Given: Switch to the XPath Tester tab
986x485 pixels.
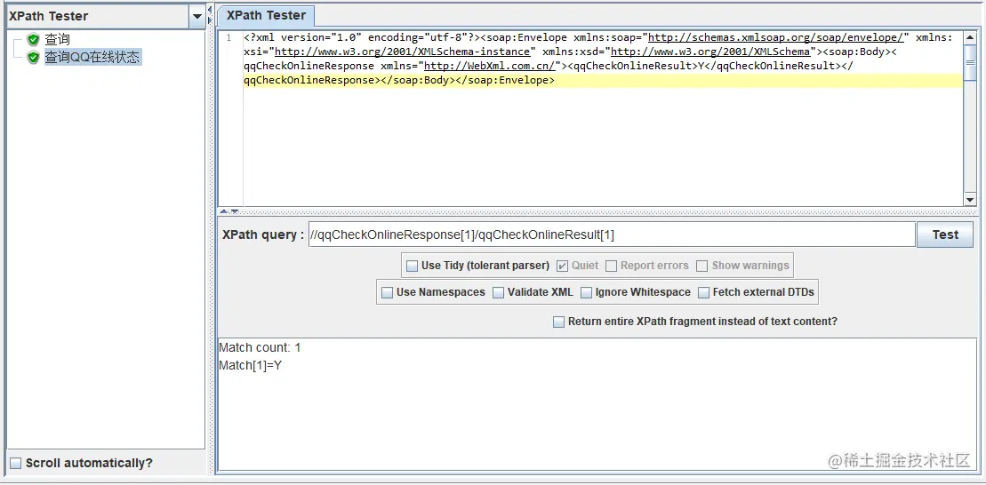Looking at the screenshot, I should click(266, 16).
